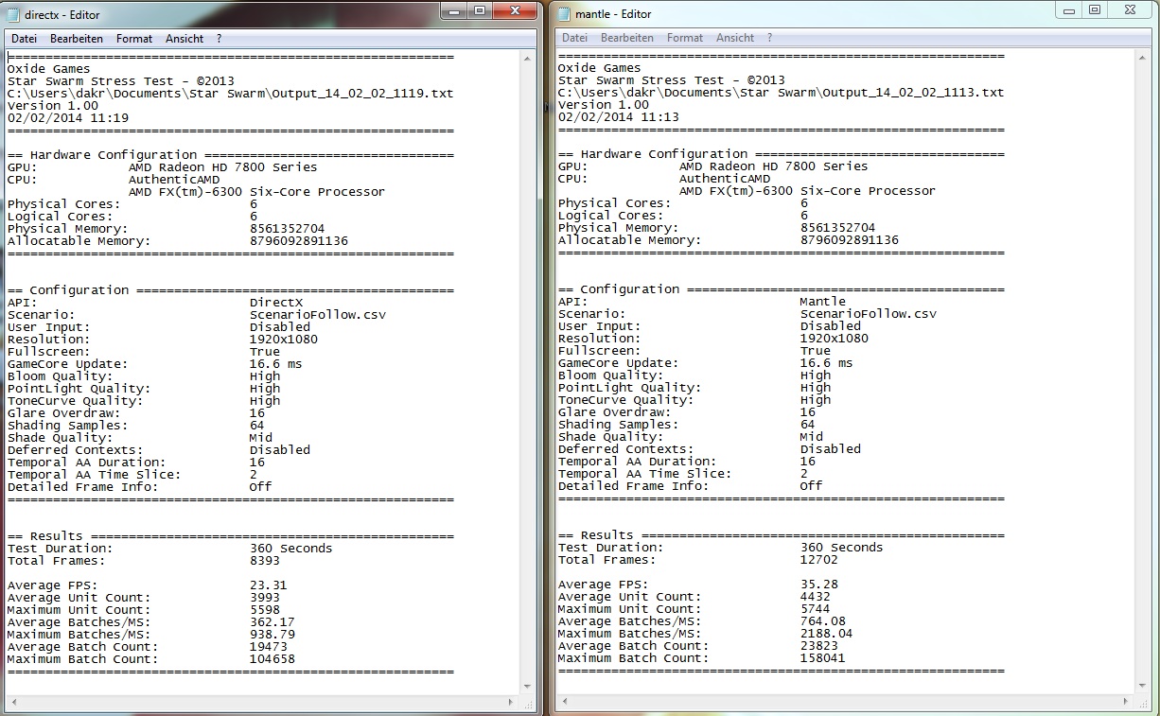The height and width of the screenshot is (716, 1160).
Task: Maximize the directx editor window
Action: pos(479,10)
